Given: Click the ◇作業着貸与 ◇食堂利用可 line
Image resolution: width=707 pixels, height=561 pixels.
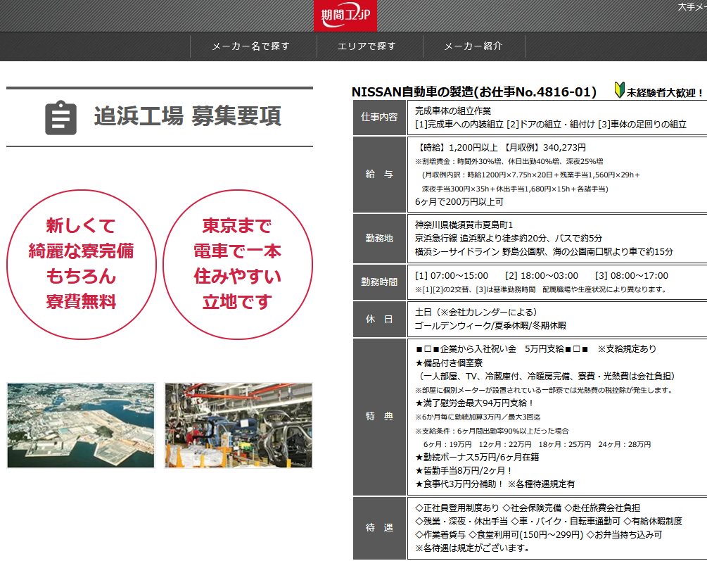Looking at the screenshot, I should (x=539, y=534).
